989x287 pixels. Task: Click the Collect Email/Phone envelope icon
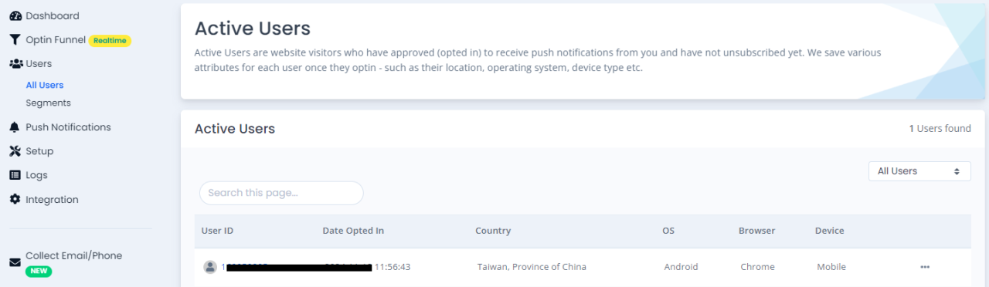point(15,262)
